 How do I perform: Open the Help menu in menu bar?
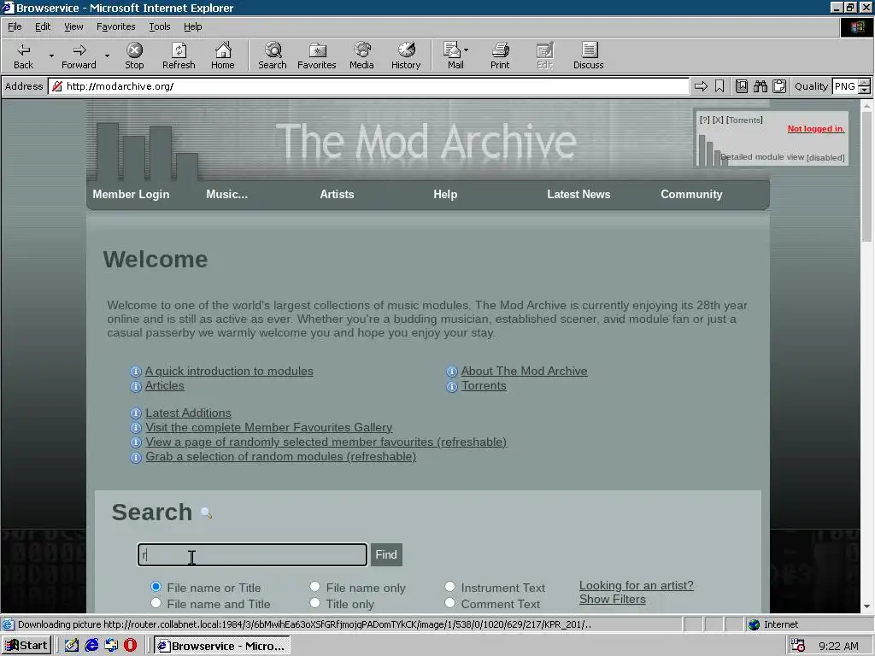[192, 26]
